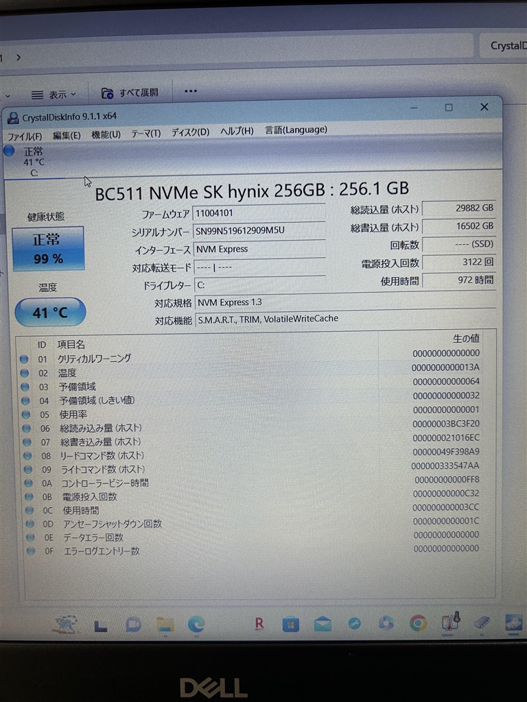Open Microsoft Store from the taskbar
527x702 pixels.
(290, 624)
